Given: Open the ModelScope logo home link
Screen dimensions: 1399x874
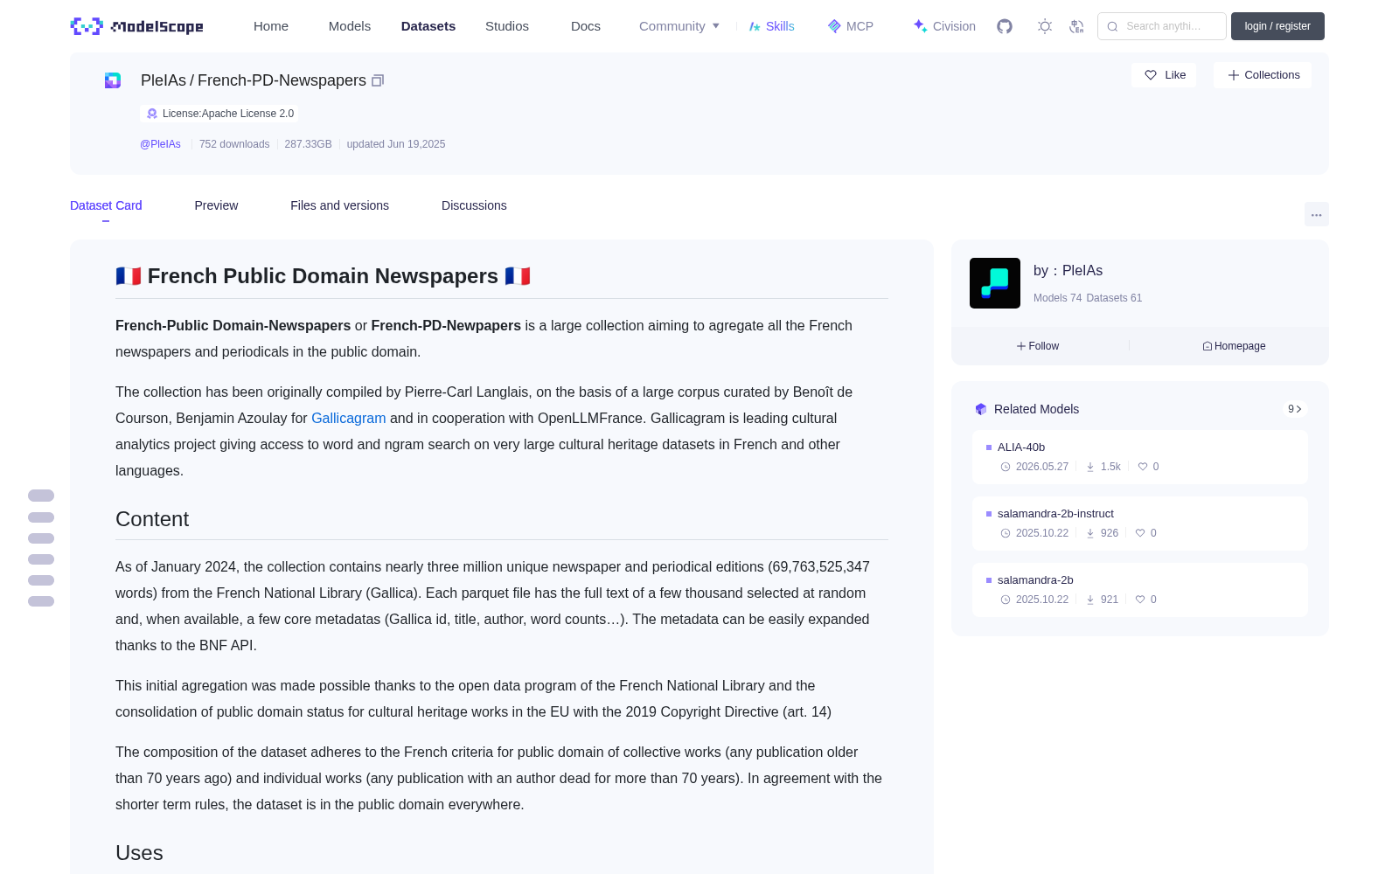Looking at the screenshot, I should [x=136, y=26].
